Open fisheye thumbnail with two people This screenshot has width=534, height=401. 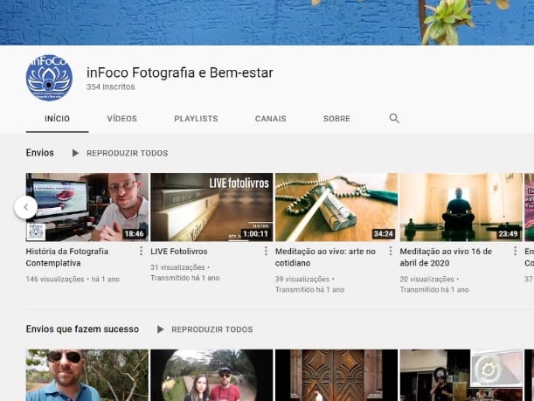pos(212,375)
